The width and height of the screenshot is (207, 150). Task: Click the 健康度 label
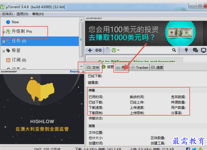[93, 83]
